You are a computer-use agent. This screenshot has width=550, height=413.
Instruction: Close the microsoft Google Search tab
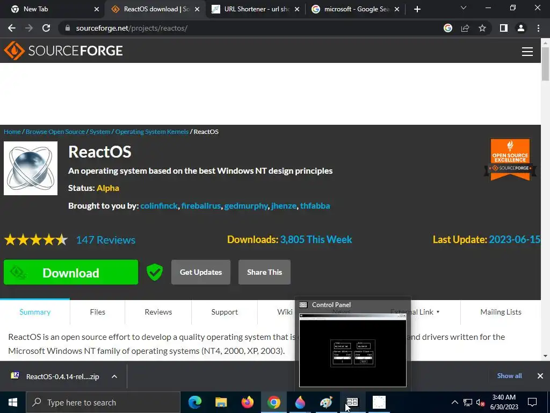(x=397, y=9)
